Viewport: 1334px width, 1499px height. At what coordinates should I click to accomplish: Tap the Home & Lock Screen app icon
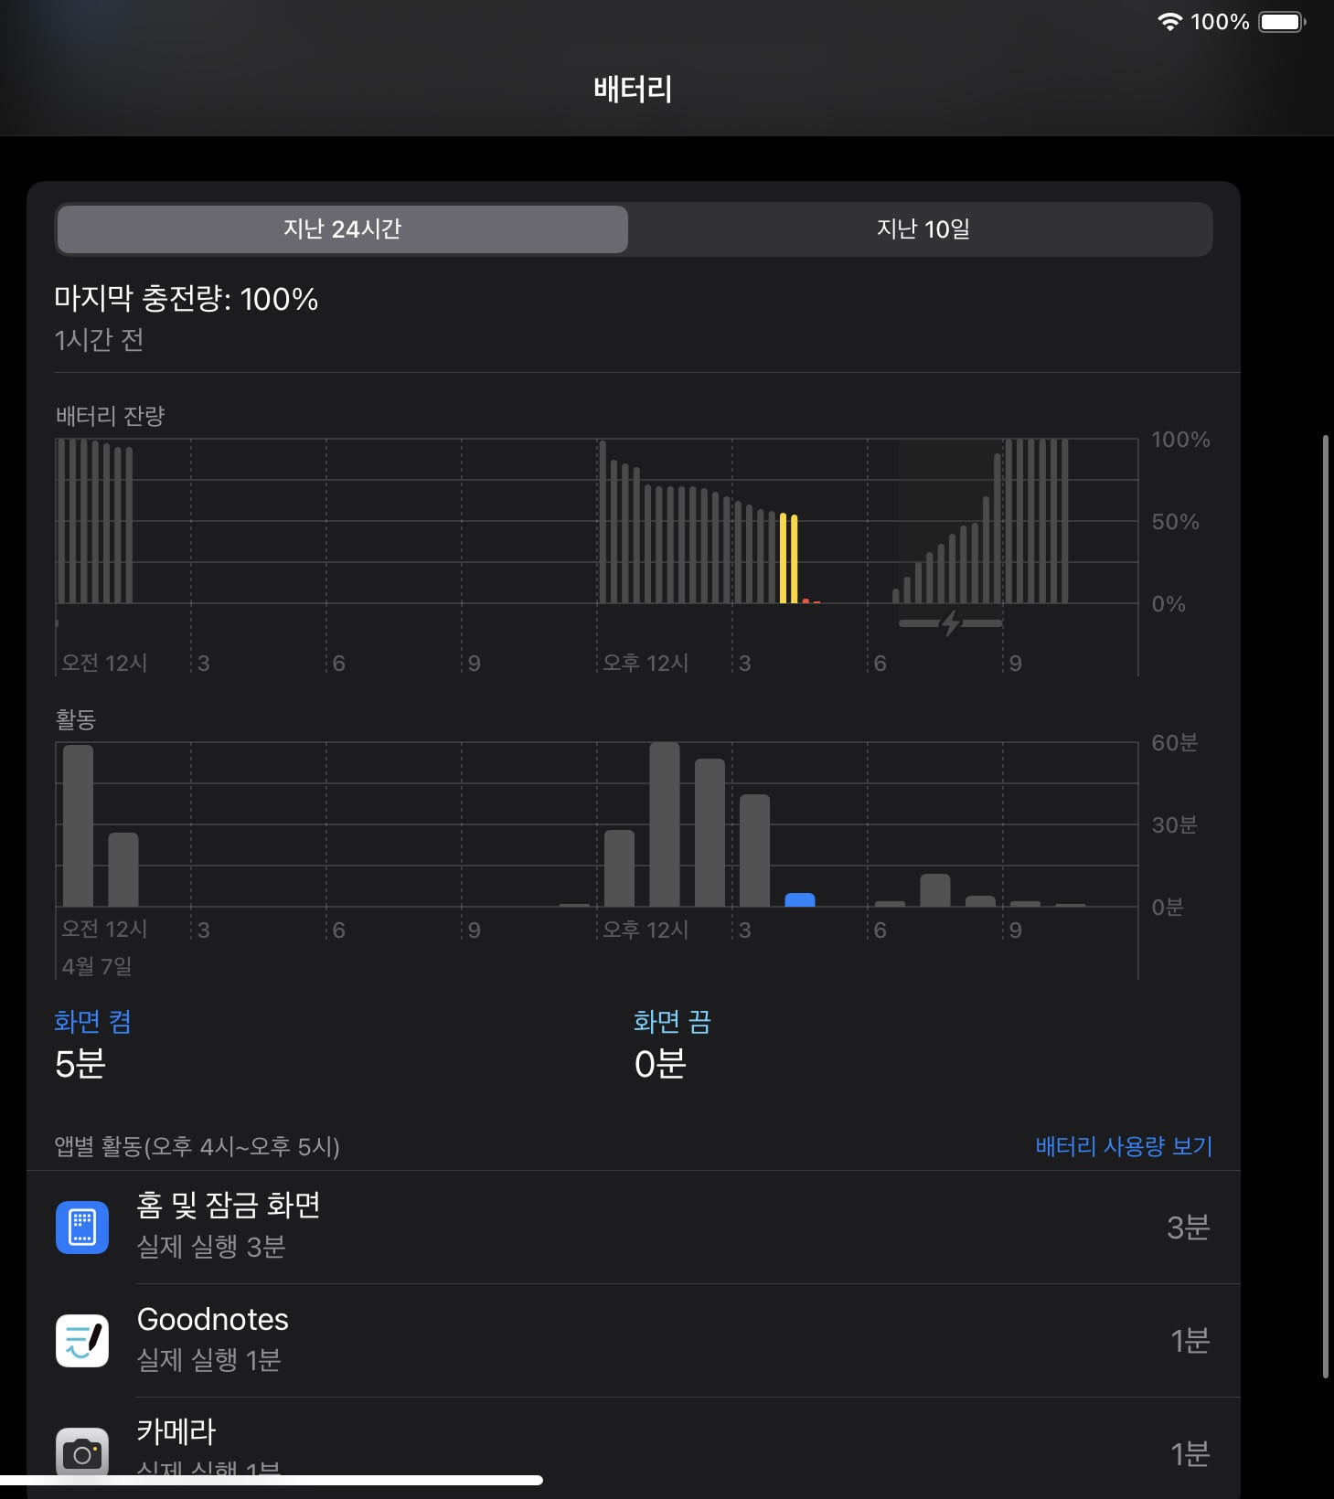pyautogui.click(x=82, y=1227)
